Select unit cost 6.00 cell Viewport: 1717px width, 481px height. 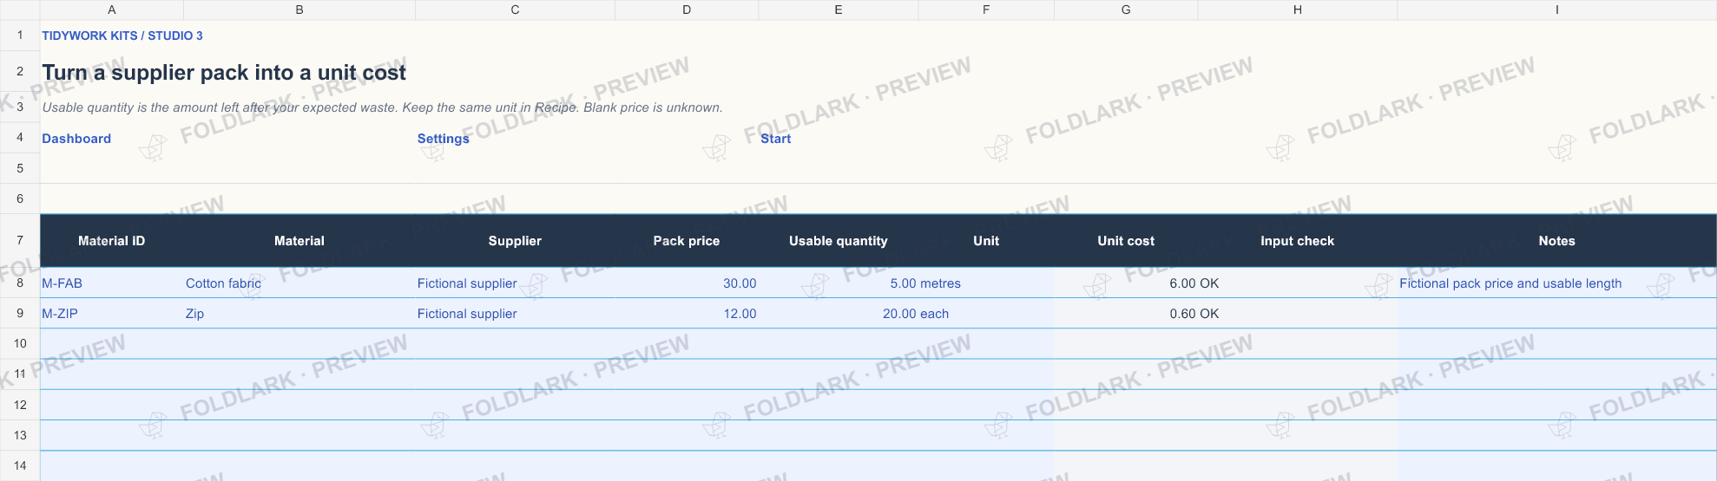[x=1126, y=283]
